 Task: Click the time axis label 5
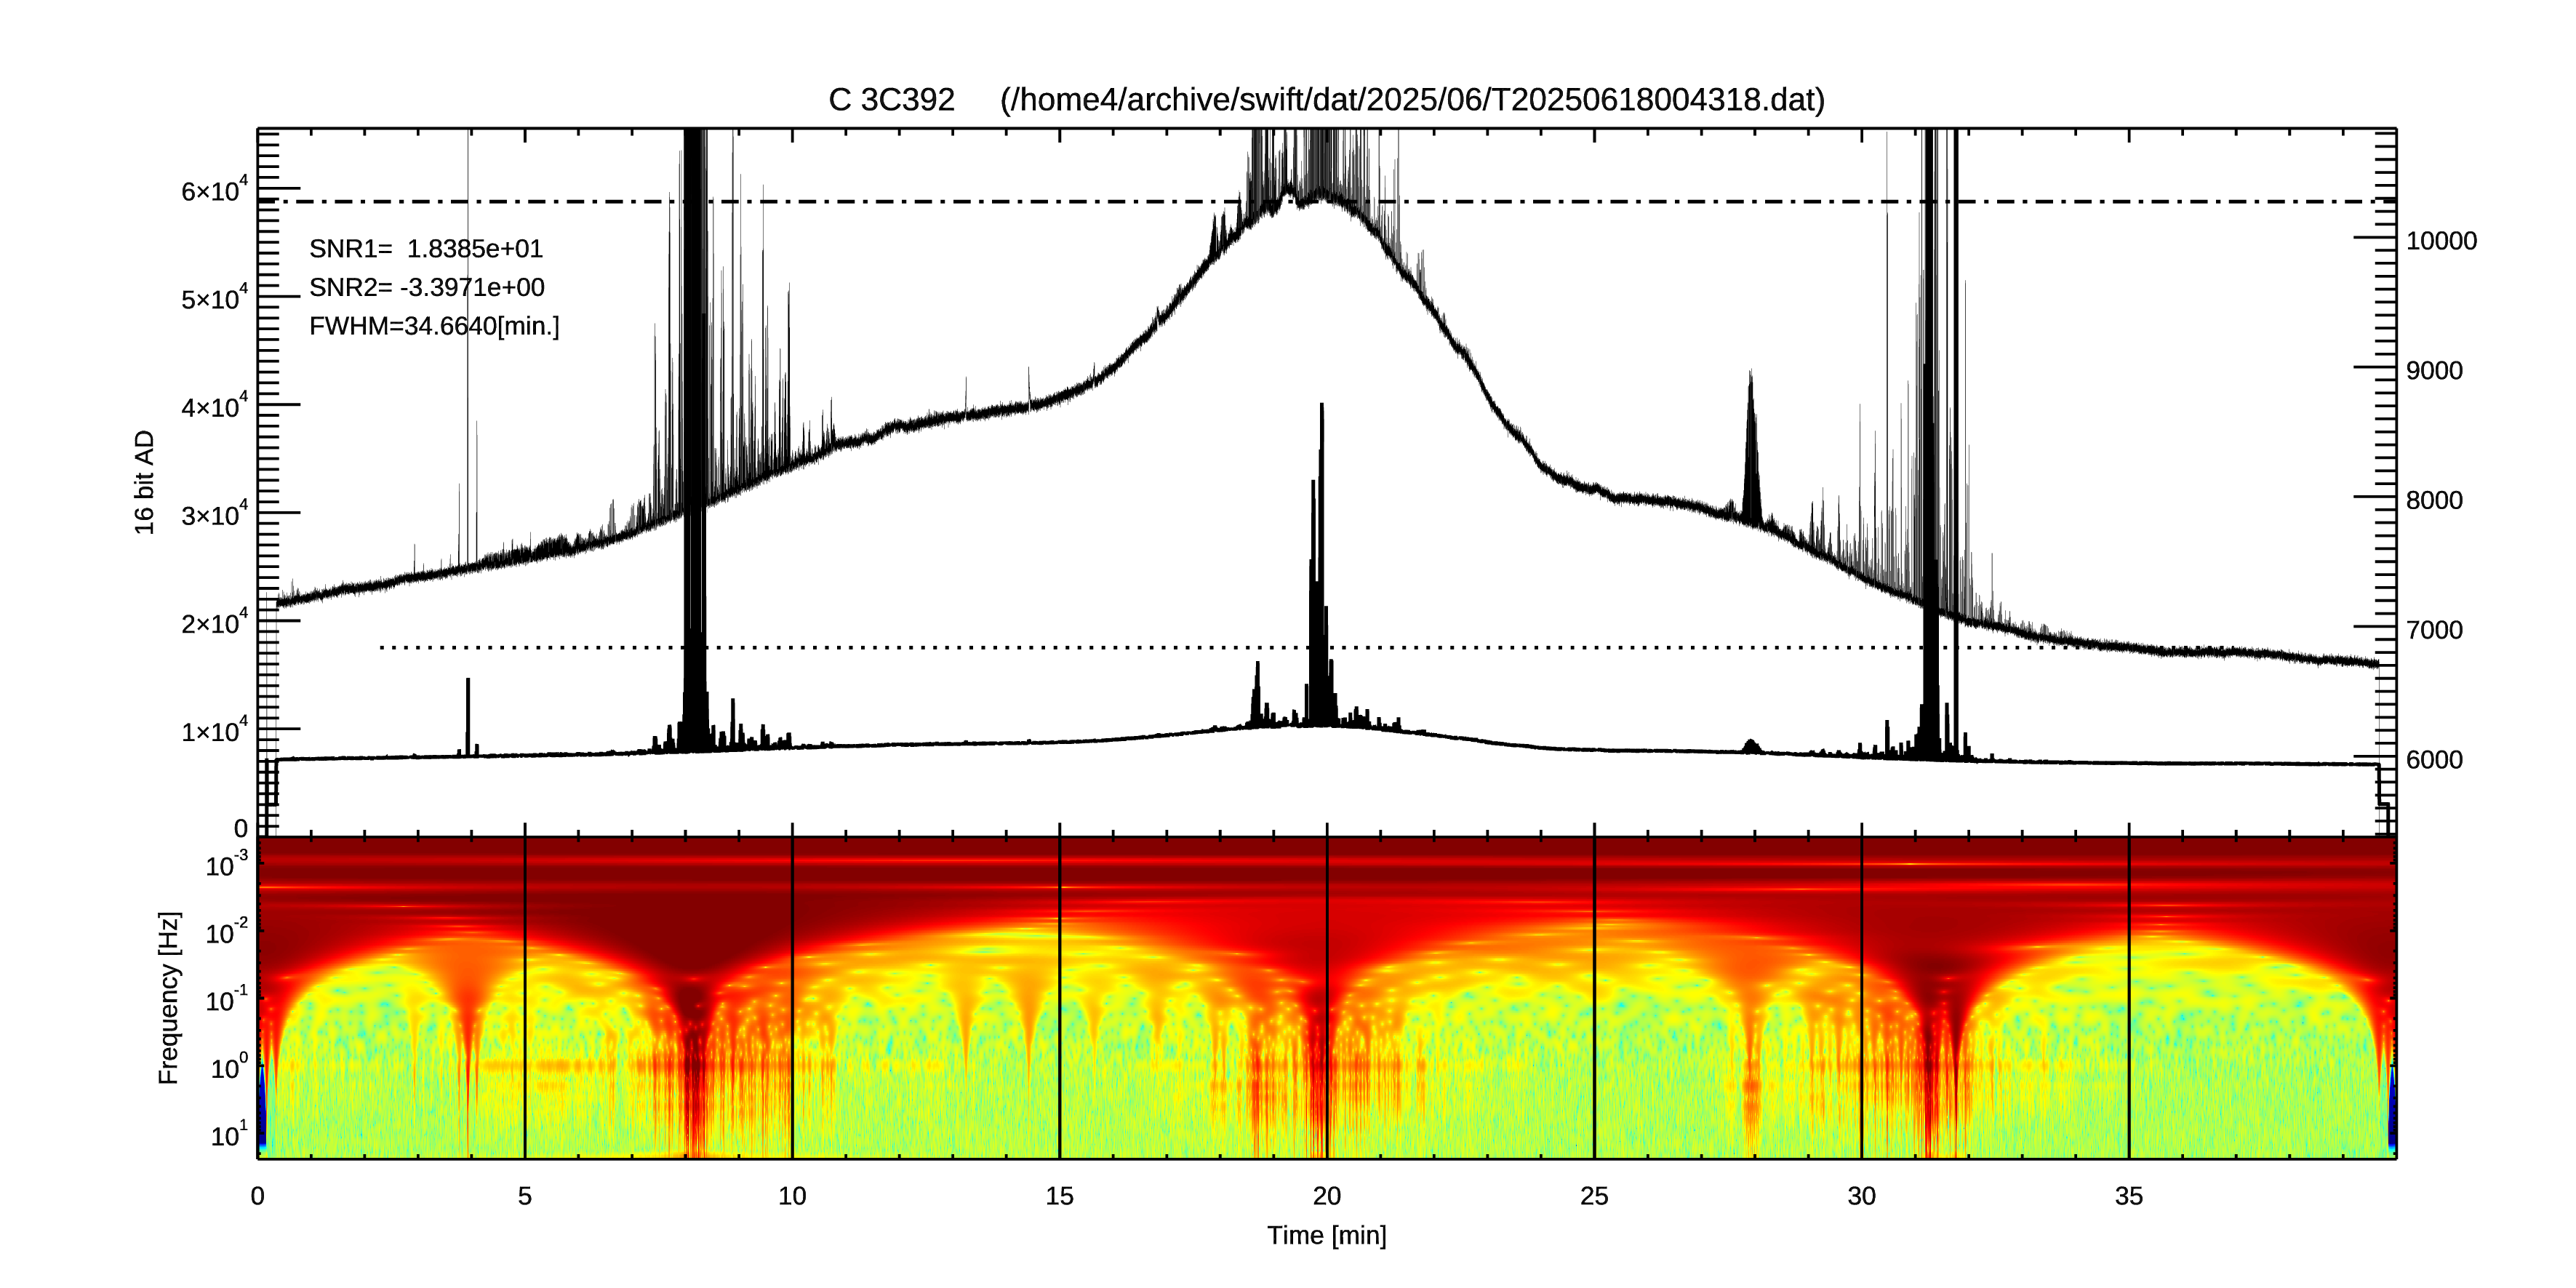coord(524,1196)
